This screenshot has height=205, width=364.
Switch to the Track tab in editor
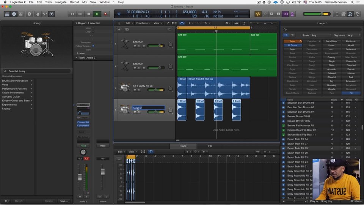183,146
